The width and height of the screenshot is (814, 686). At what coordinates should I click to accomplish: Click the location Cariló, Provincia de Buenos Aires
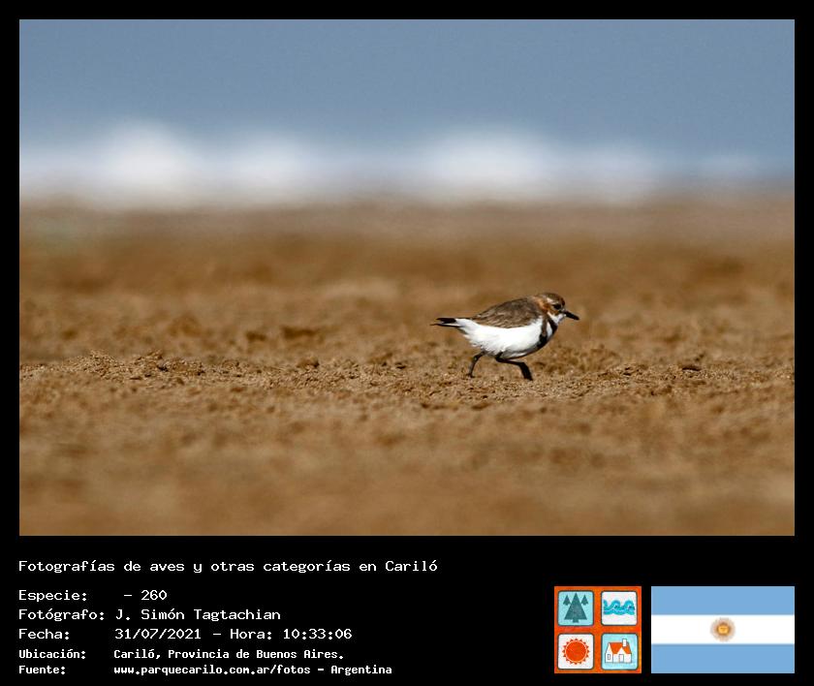pos(229,654)
